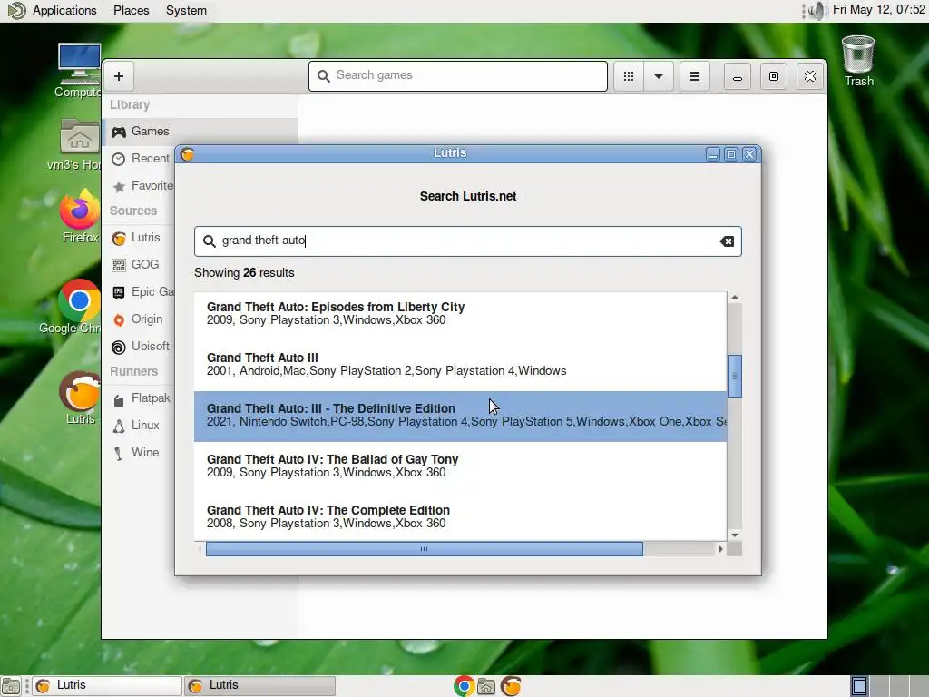Viewport: 929px width, 697px height.
Task: Click the vertical scrollbar down arrow
Action: click(735, 535)
